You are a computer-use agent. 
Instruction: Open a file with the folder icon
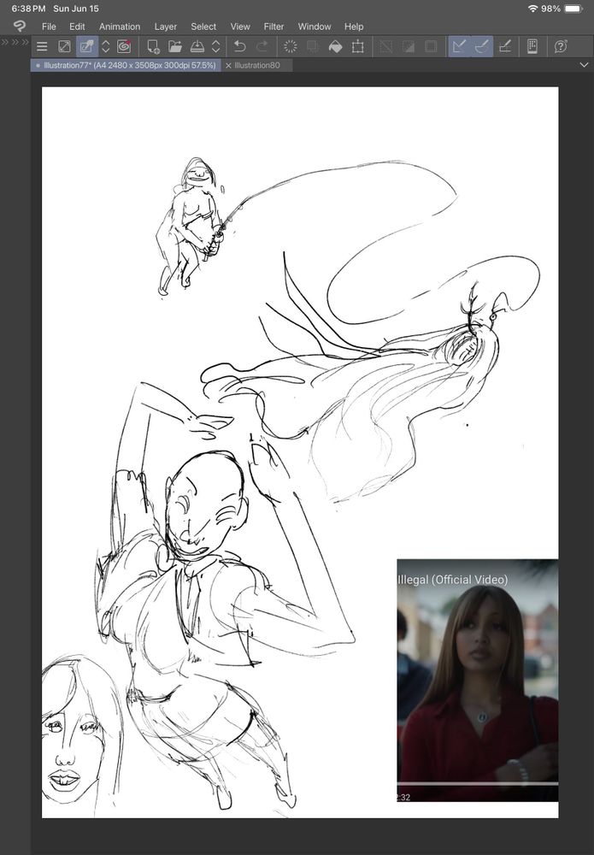[175, 47]
